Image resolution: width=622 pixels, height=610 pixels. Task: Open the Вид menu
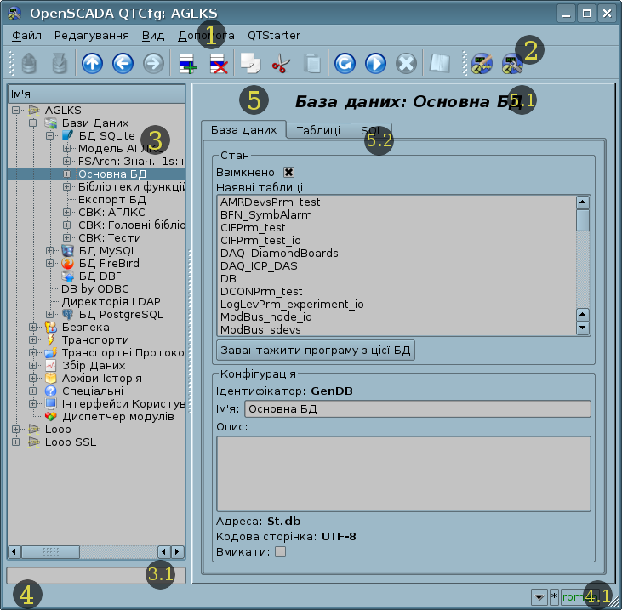153,35
